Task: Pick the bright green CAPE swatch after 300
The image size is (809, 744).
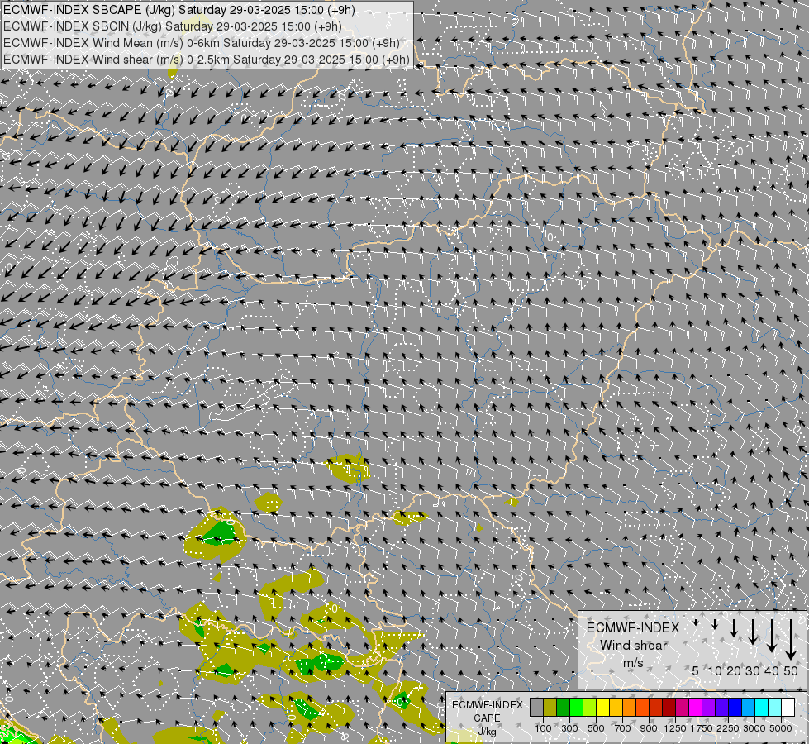Action: point(576,708)
